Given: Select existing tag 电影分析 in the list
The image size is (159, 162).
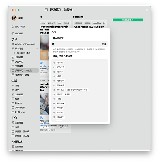Looking at the screenshot, I should pyautogui.click(x=61, y=81).
